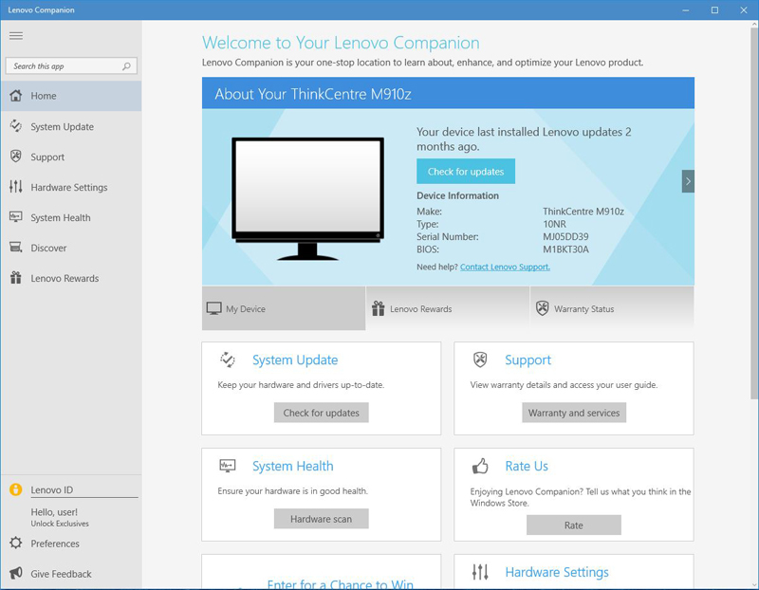Click the Hardware Settings card sliders icon

tap(480, 572)
